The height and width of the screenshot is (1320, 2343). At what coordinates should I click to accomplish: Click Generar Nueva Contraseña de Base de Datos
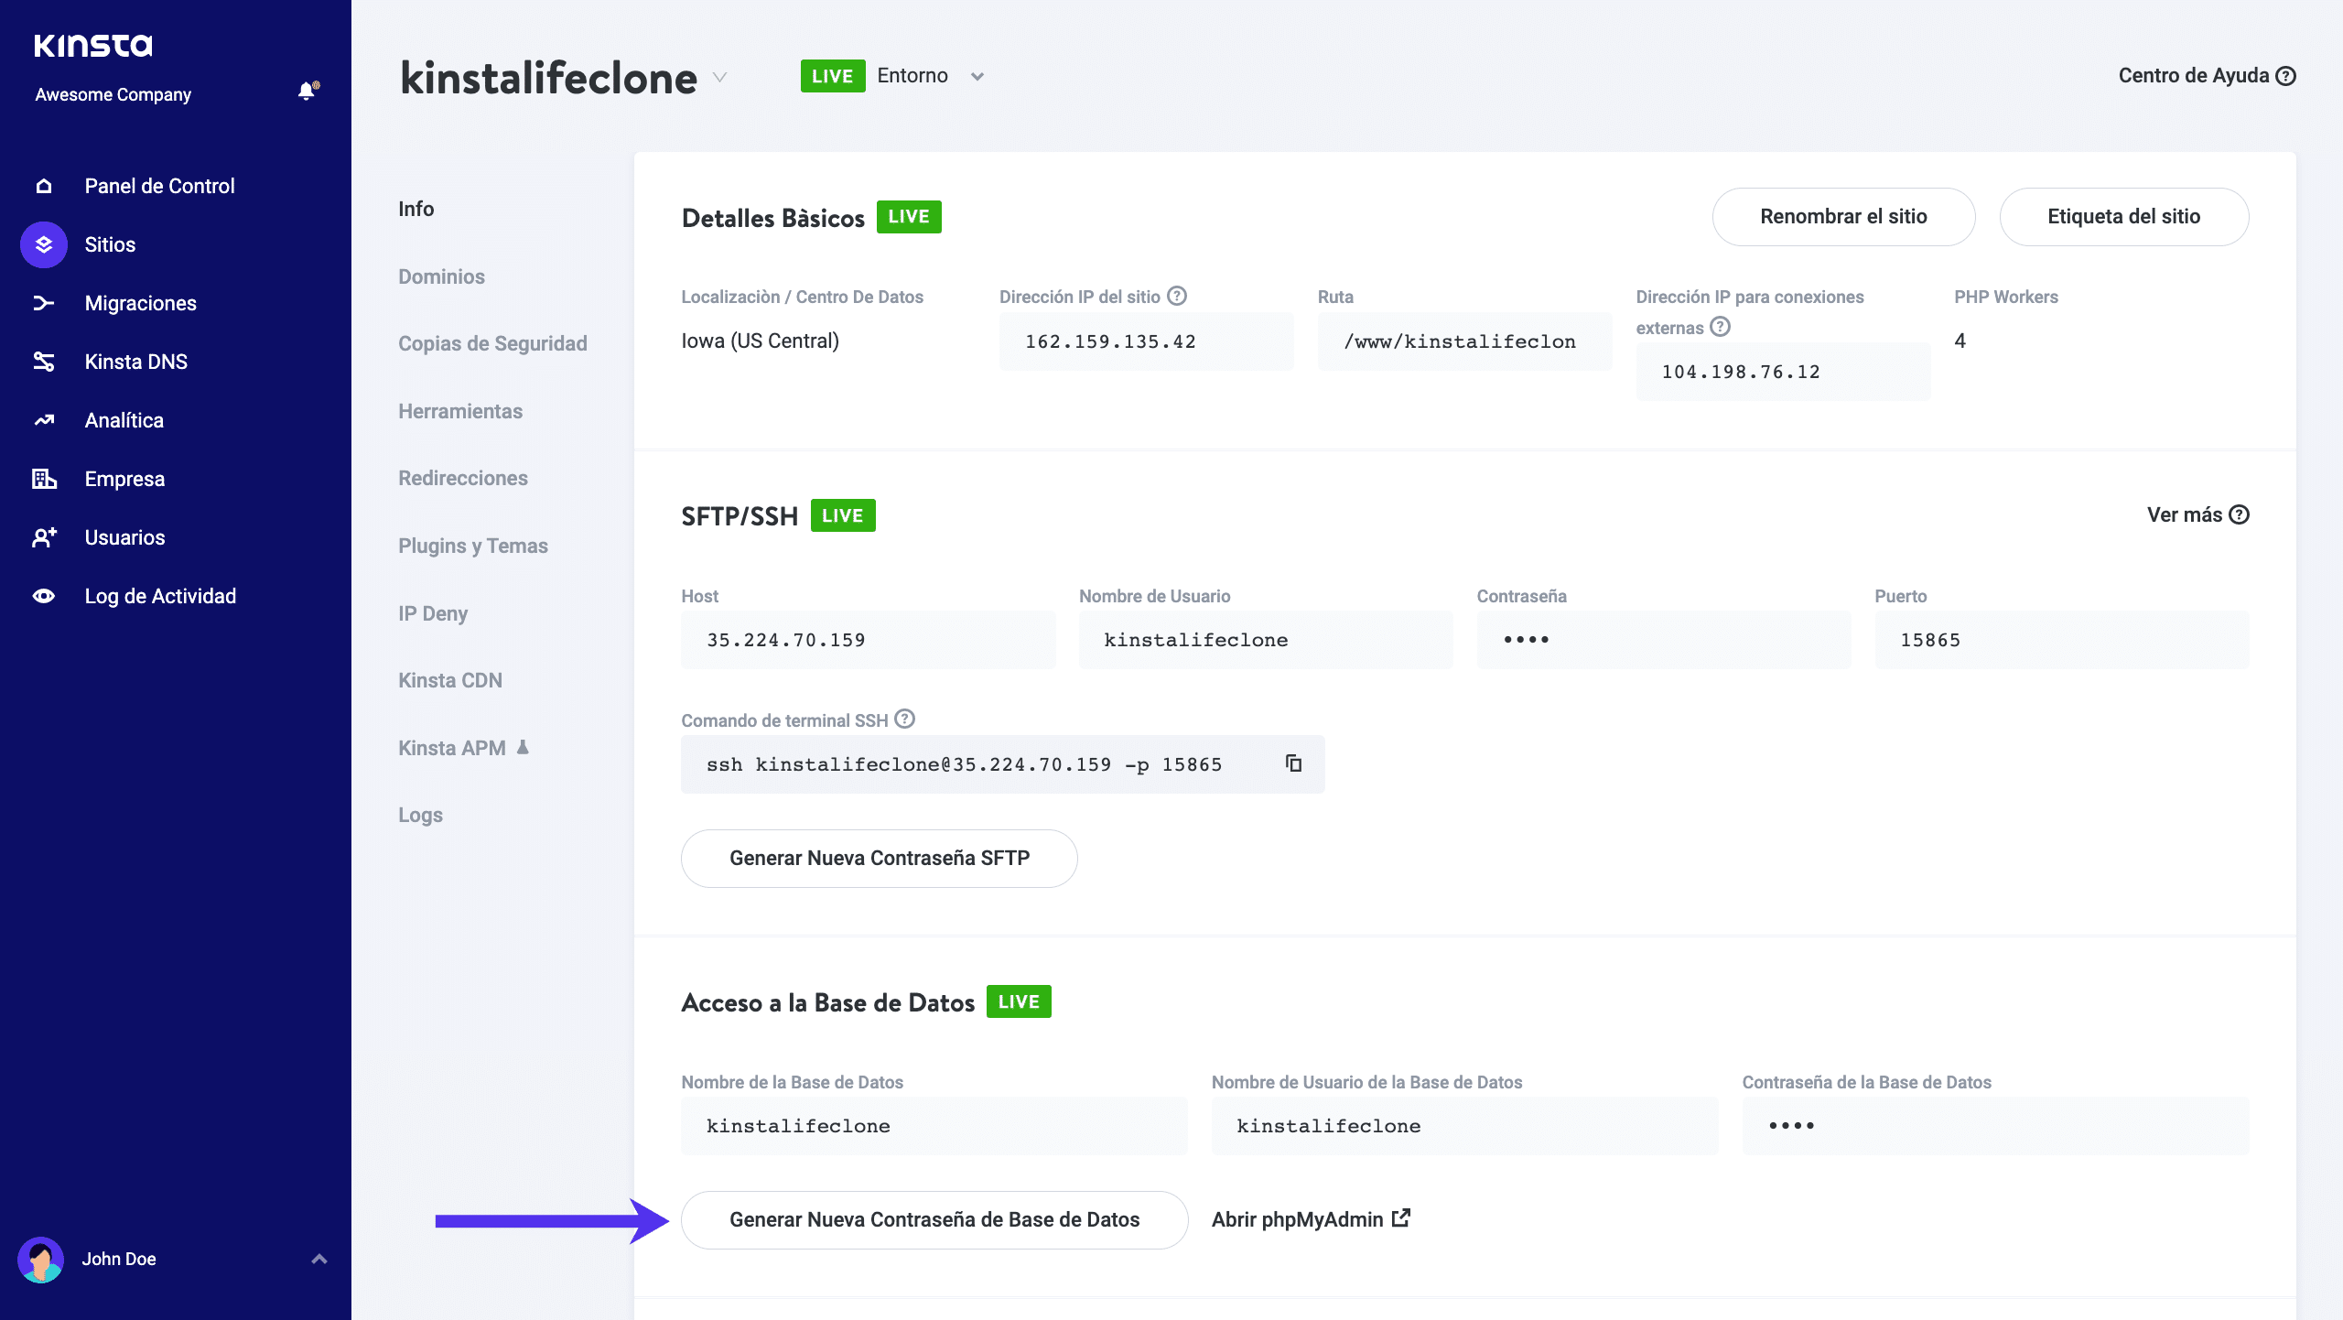click(x=934, y=1219)
